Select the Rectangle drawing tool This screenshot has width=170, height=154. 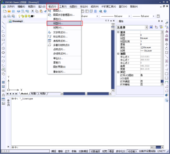pos(3,40)
